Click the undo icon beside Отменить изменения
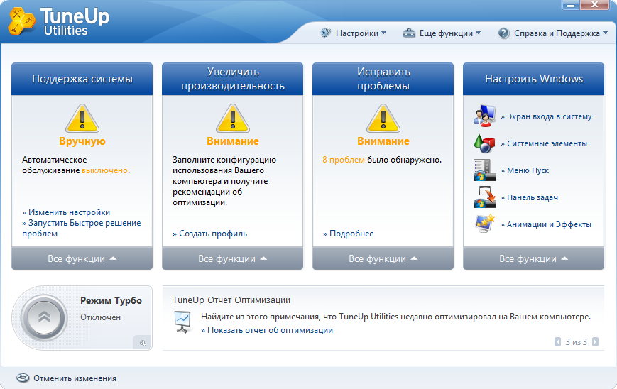 23,378
